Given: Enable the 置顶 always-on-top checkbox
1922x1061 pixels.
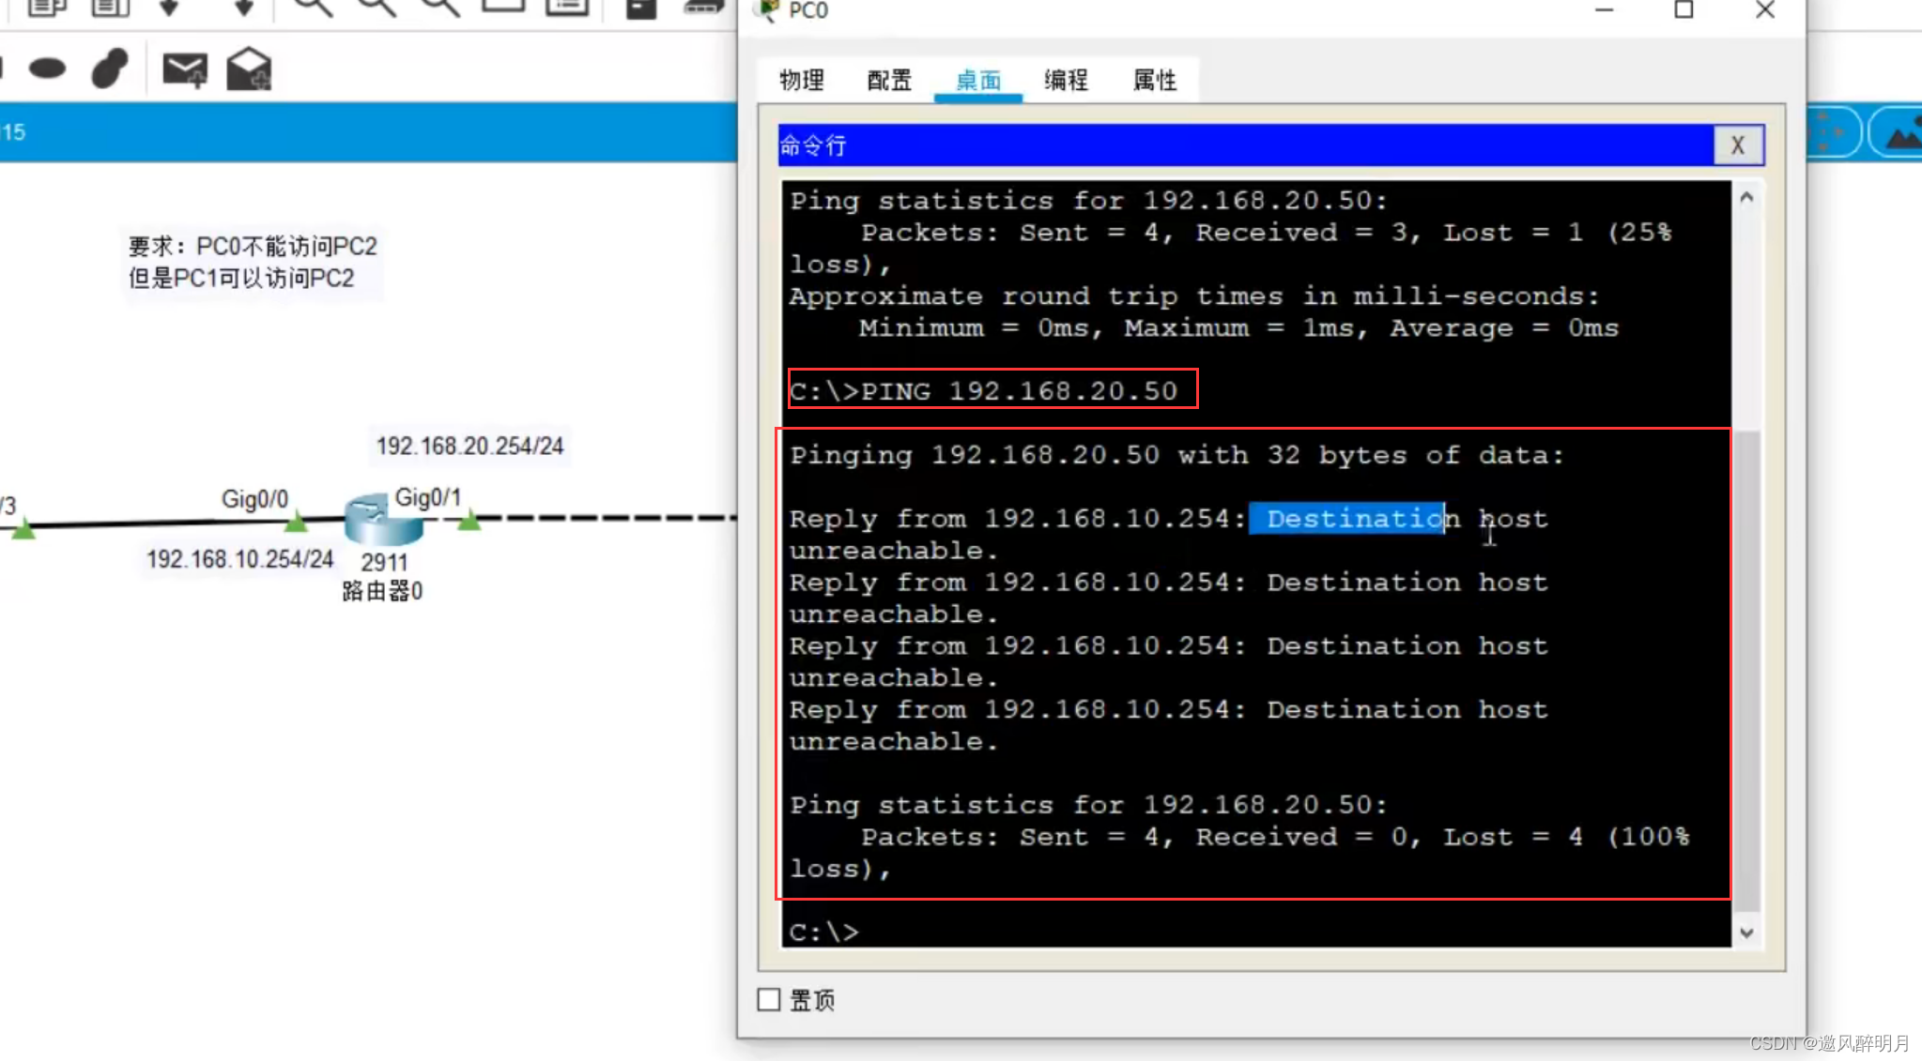Looking at the screenshot, I should coord(769,1000).
